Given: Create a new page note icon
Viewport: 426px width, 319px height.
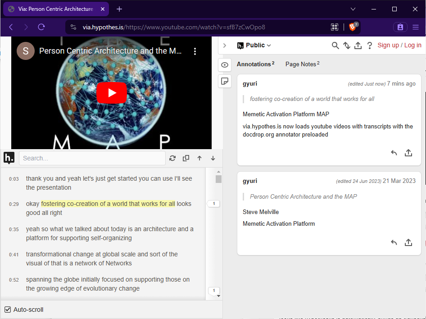Looking at the screenshot, I should 225,81.
